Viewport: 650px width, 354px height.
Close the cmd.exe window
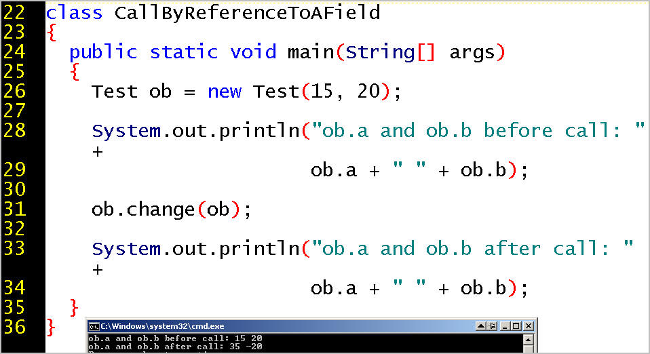click(x=528, y=326)
